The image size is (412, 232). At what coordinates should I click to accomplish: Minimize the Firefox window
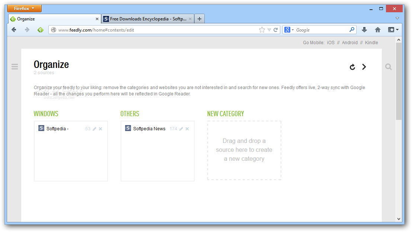pyautogui.click(x=371, y=9)
